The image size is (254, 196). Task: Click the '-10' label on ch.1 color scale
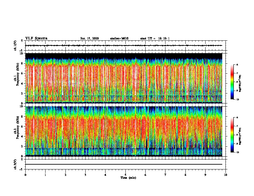[237, 100]
